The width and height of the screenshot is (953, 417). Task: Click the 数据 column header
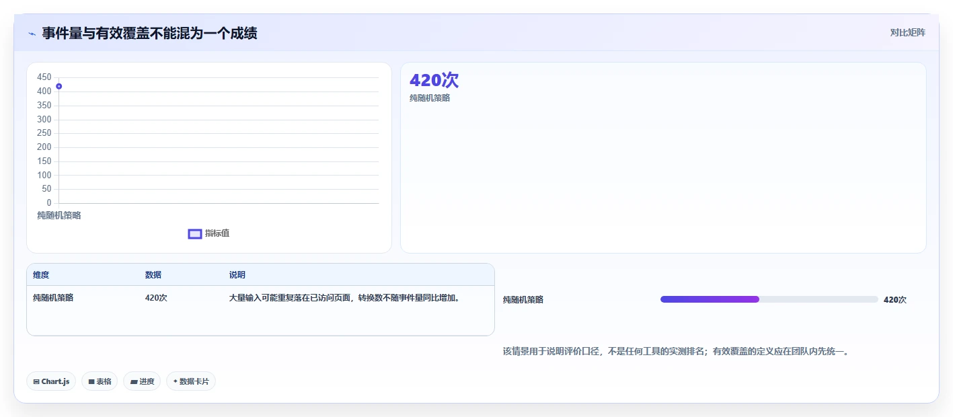tap(153, 275)
